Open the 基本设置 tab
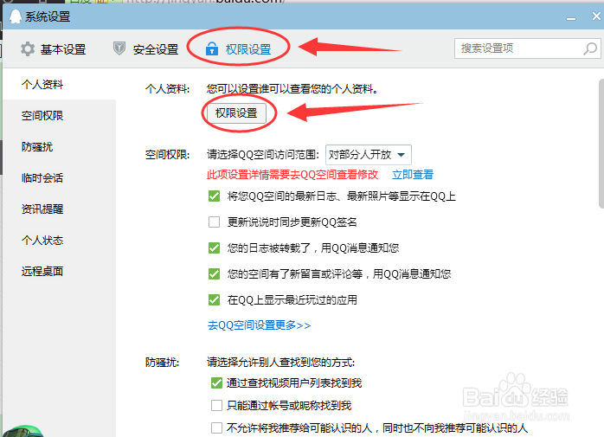 pos(53,49)
